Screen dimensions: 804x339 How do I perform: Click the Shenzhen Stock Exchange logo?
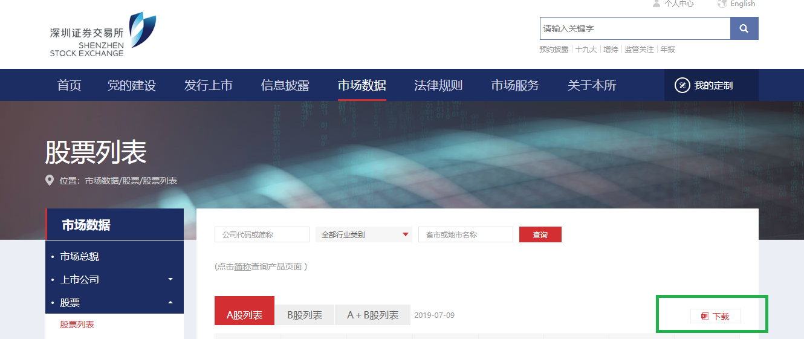[x=103, y=34]
